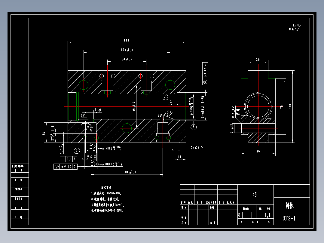The width and height of the screenshot is (324, 243).
Task: Select the 16±0.2 dimension text
Action: pos(91,157)
